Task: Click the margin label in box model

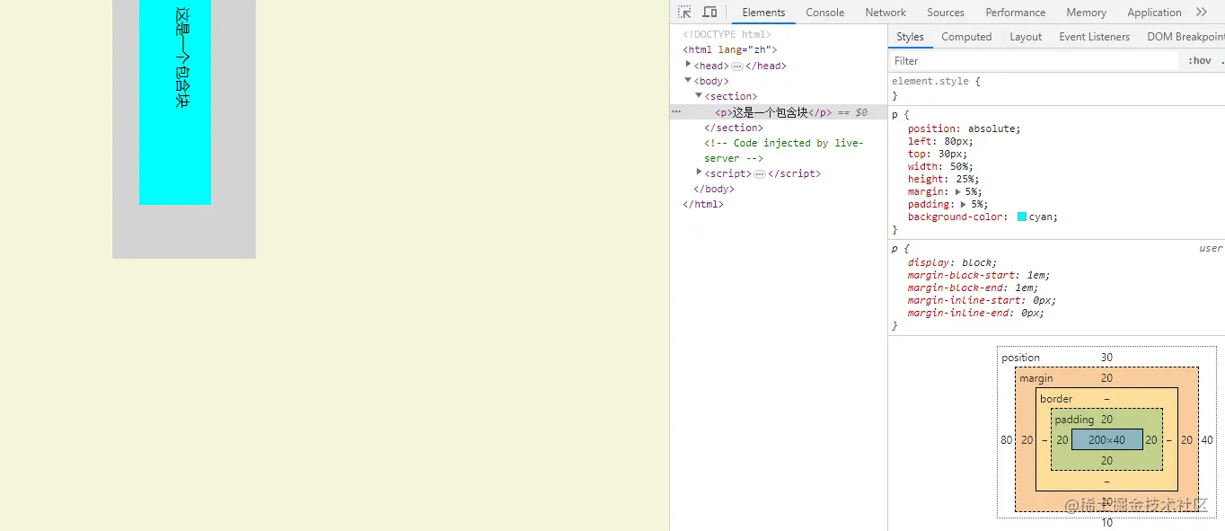Action: tap(1036, 378)
